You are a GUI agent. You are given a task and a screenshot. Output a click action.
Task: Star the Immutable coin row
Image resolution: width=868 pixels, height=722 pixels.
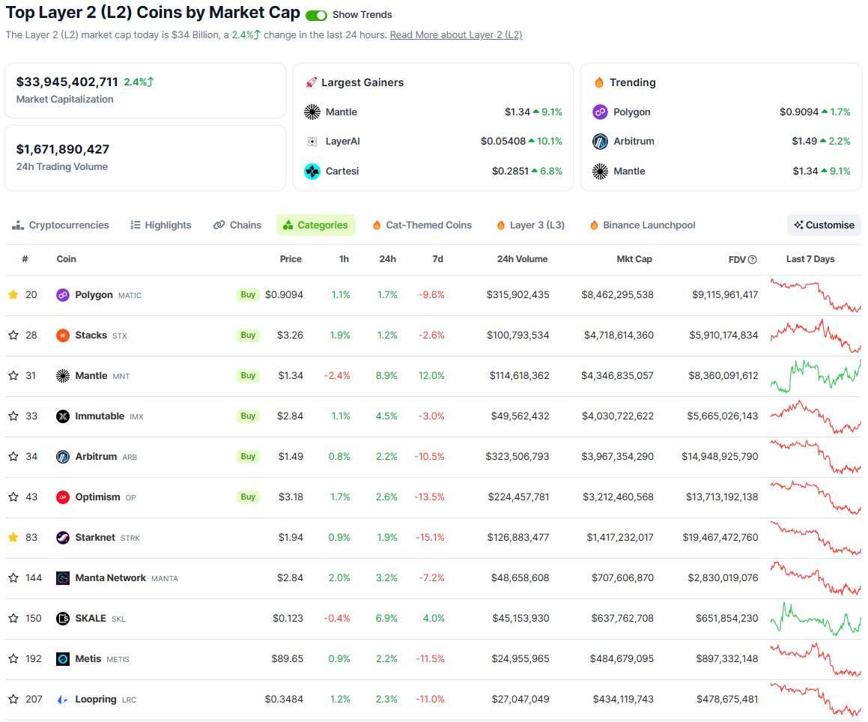coord(13,416)
